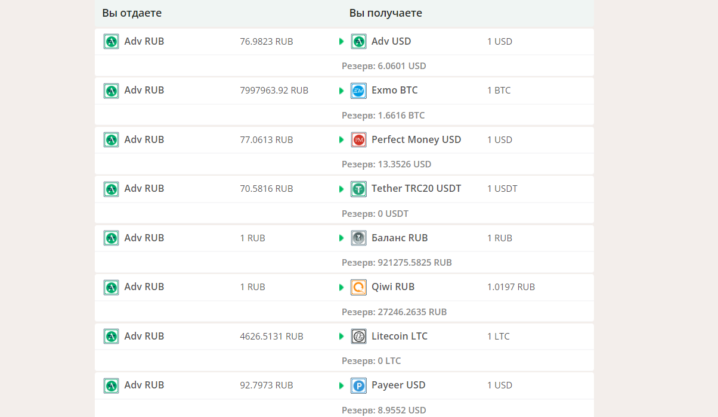Open the Tether TRC20 USDT exchange direction
The image size is (718, 417).
(344, 200)
